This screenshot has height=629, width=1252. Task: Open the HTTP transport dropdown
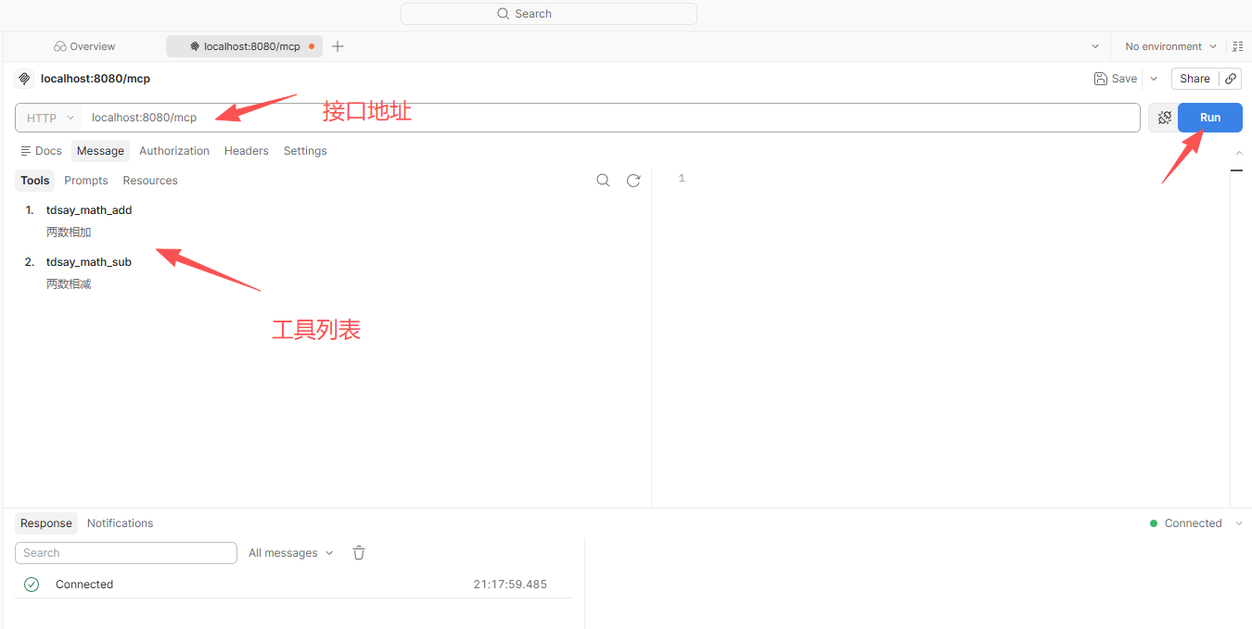point(50,118)
